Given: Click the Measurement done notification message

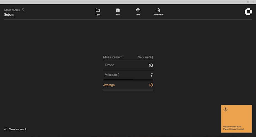Looking at the screenshot, I should (234, 128).
